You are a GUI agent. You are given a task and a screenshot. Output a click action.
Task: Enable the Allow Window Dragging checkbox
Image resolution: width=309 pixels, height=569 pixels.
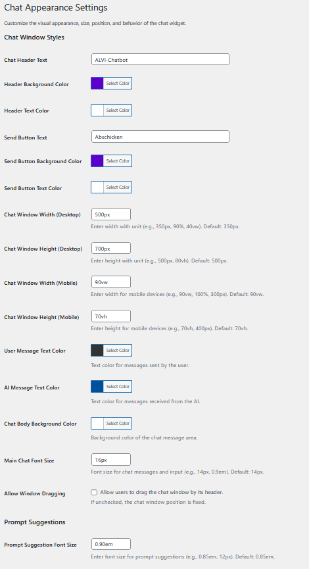pyautogui.click(x=94, y=493)
